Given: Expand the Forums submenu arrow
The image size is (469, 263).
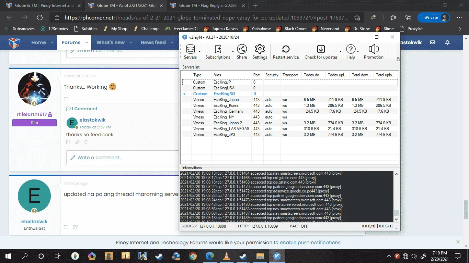Looking at the screenshot, I should pyautogui.click(x=87, y=42).
